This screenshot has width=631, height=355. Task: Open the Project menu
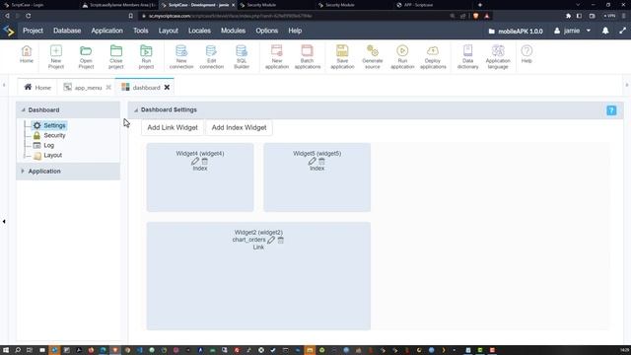pyautogui.click(x=33, y=31)
